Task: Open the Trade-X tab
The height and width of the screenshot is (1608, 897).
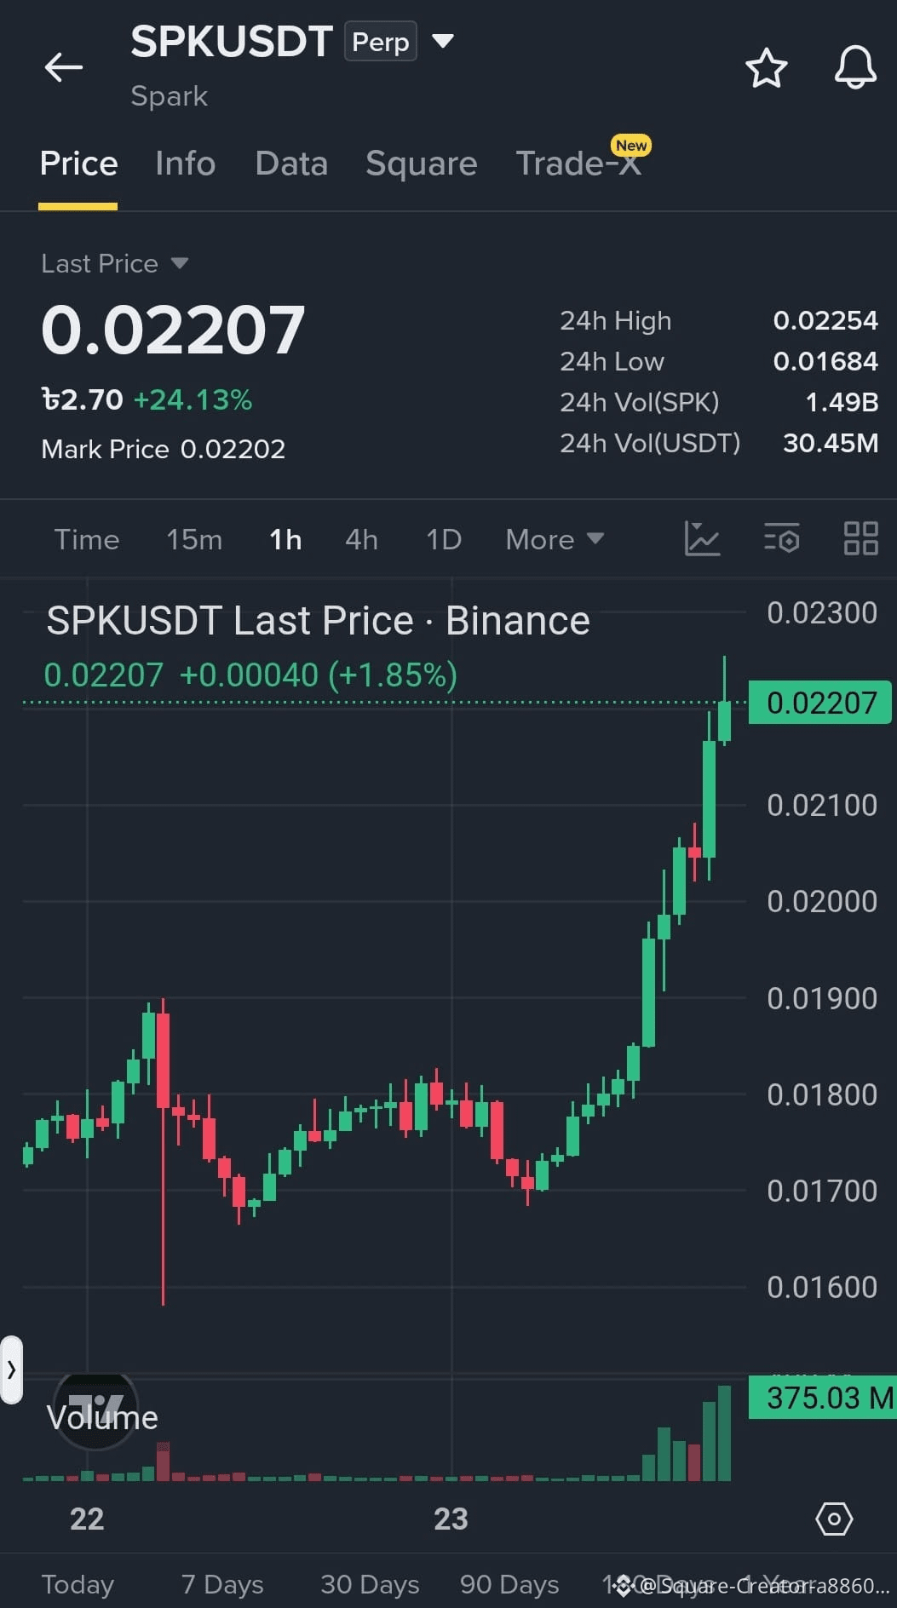Action: click(x=578, y=164)
